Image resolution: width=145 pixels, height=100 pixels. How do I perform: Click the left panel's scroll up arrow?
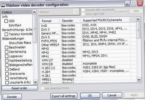[x=35, y=12]
